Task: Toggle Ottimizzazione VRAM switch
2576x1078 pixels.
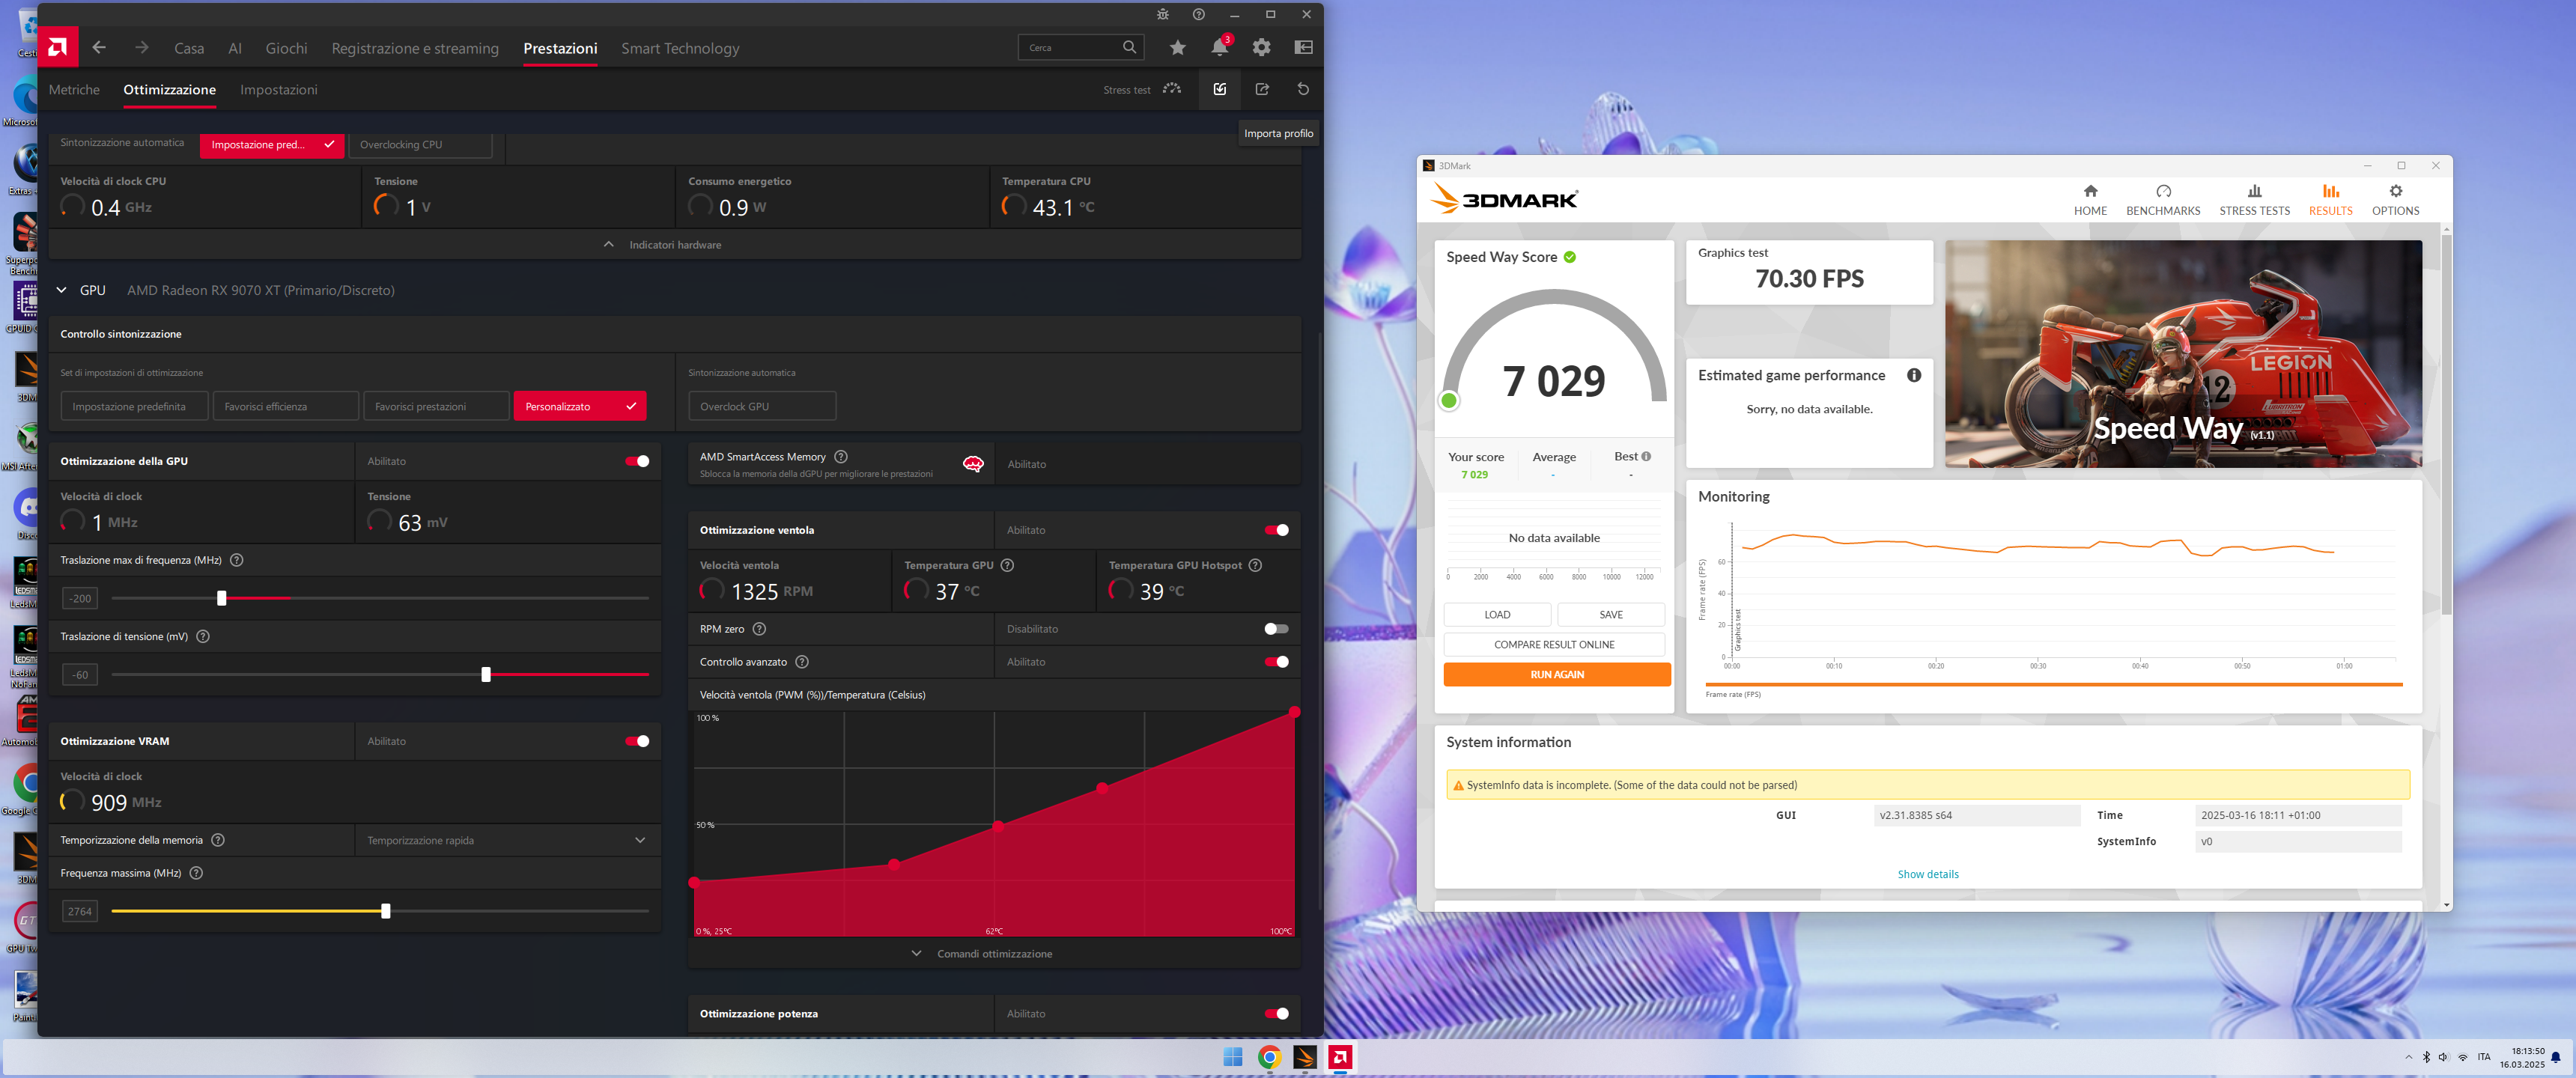Action: (x=637, y=741)
